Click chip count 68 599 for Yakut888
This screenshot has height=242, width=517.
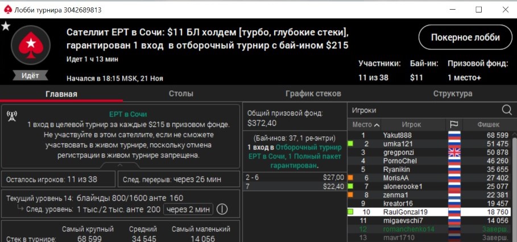tap(498, 135)
